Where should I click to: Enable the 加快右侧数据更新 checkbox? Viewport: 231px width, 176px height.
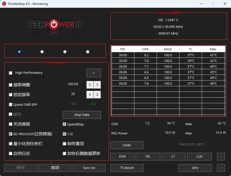pos(64,154)
